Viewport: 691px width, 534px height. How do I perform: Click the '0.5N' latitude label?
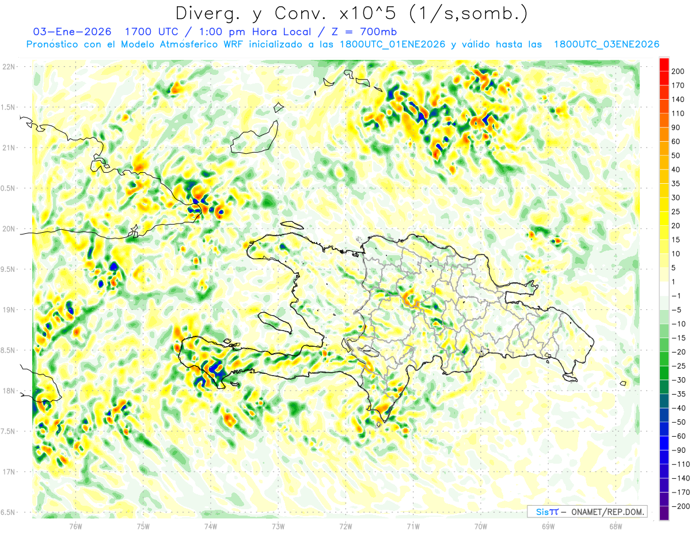pos(9,188)
